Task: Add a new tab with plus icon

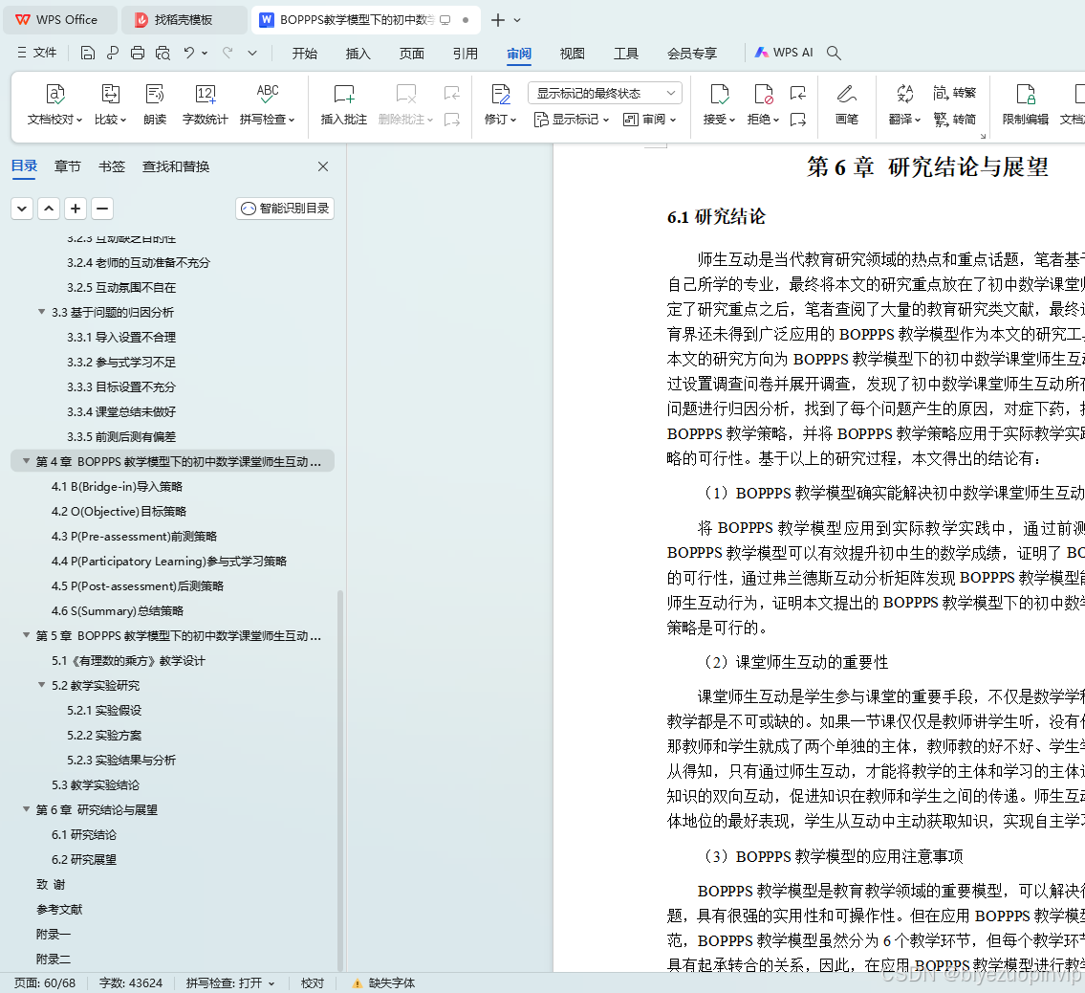Action: coord(497,20)
